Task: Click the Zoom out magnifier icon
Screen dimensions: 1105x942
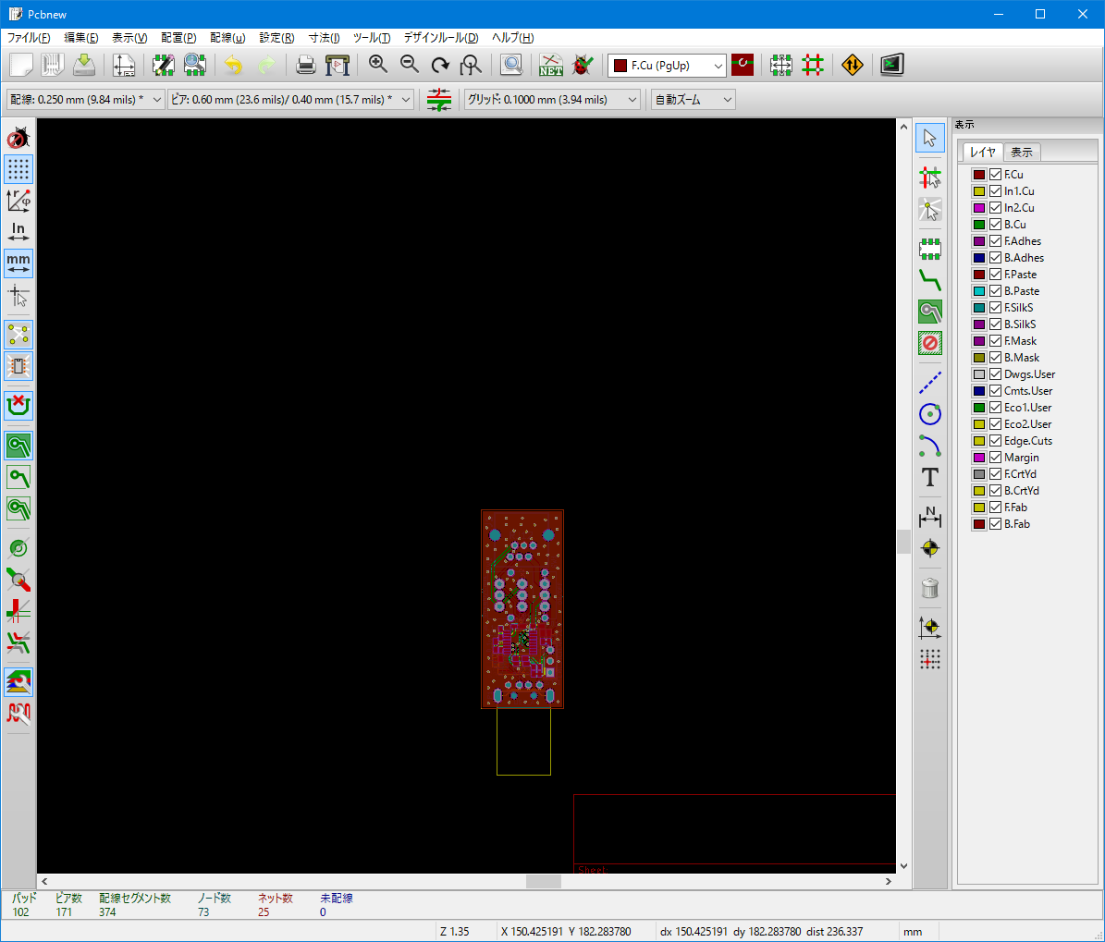Action: point(410,65)
